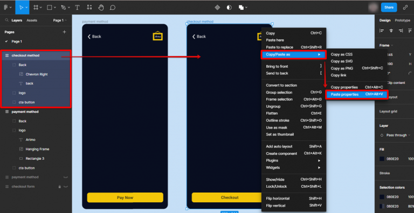Click the Align horizontal centers icon

point(391,31)
